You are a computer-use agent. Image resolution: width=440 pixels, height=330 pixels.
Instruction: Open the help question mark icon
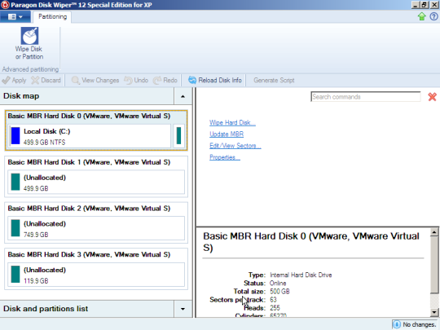[x=433, y=16]
